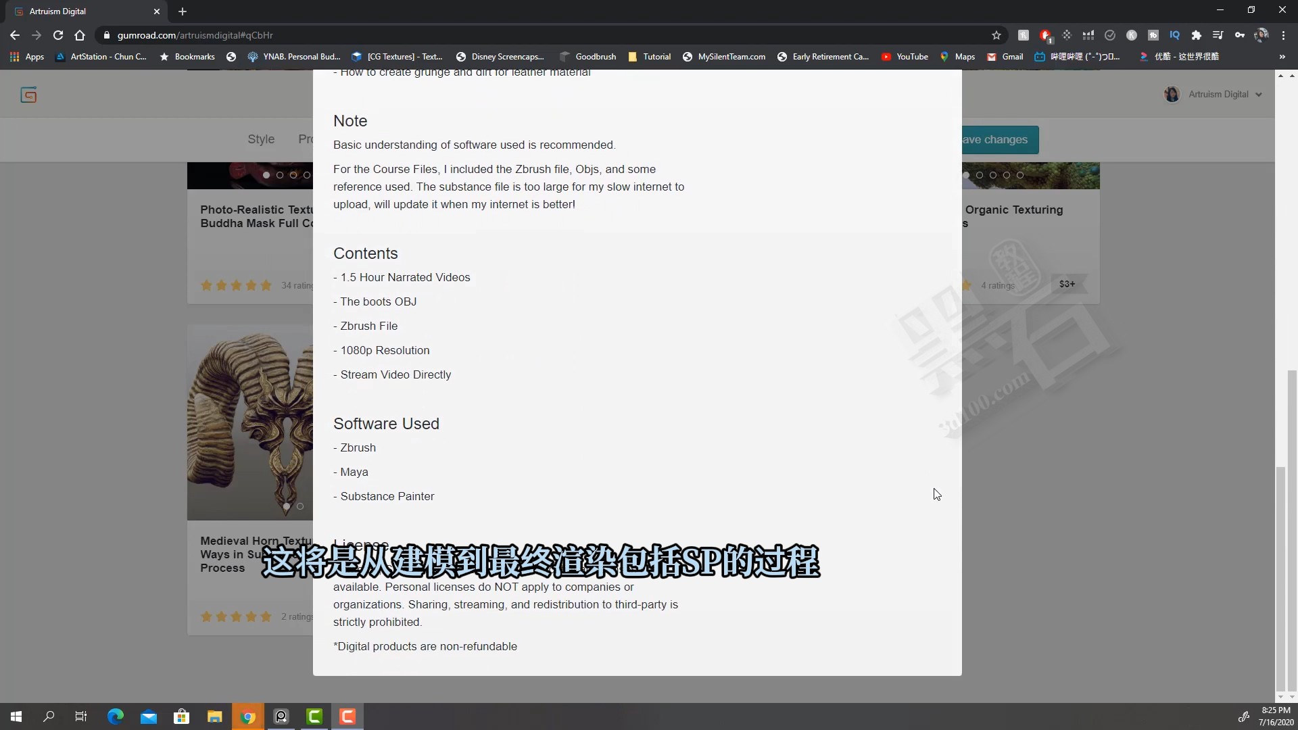Image resolution: width=1298 pixels, height=730 pixels.
Task: Select last carousel dot on Organic Texturing card
Action: [1020, 175]
